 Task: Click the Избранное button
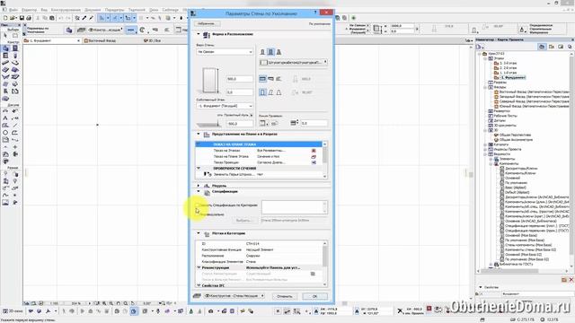(x=207, y=23)
